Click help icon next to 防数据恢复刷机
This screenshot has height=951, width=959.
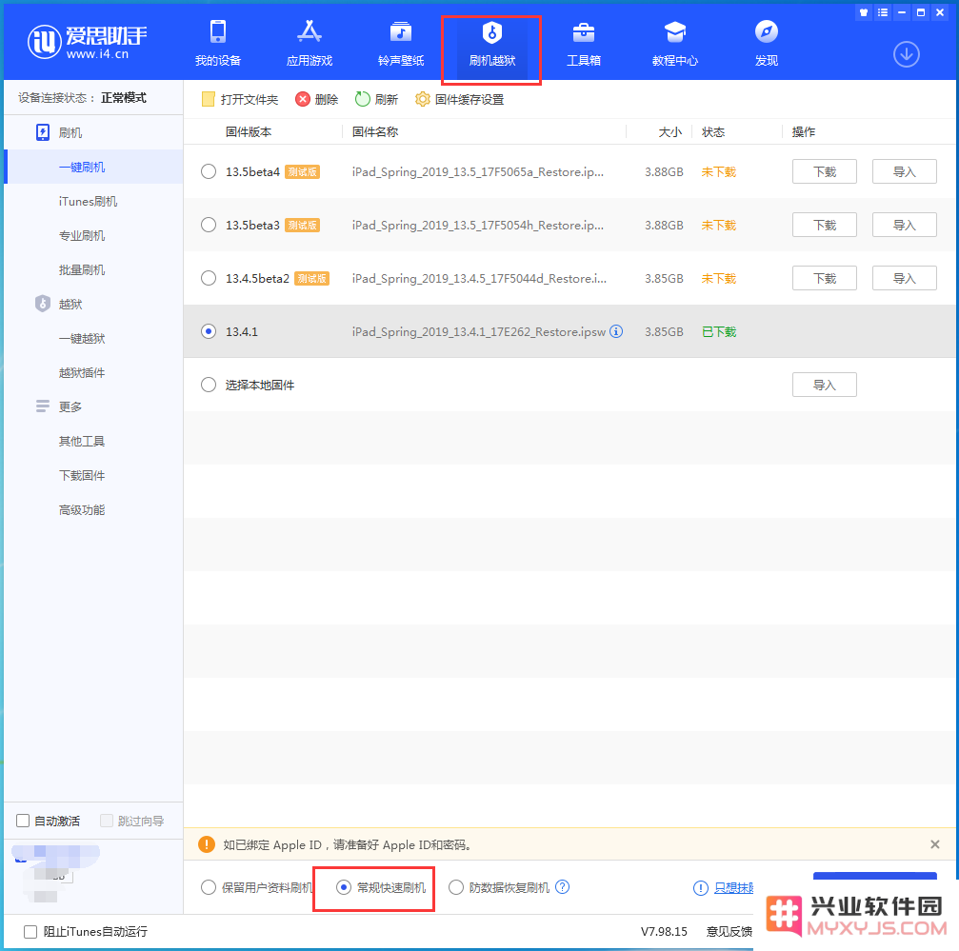coord(562,887)
